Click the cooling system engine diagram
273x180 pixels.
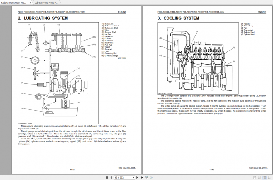tap(198, 58)
